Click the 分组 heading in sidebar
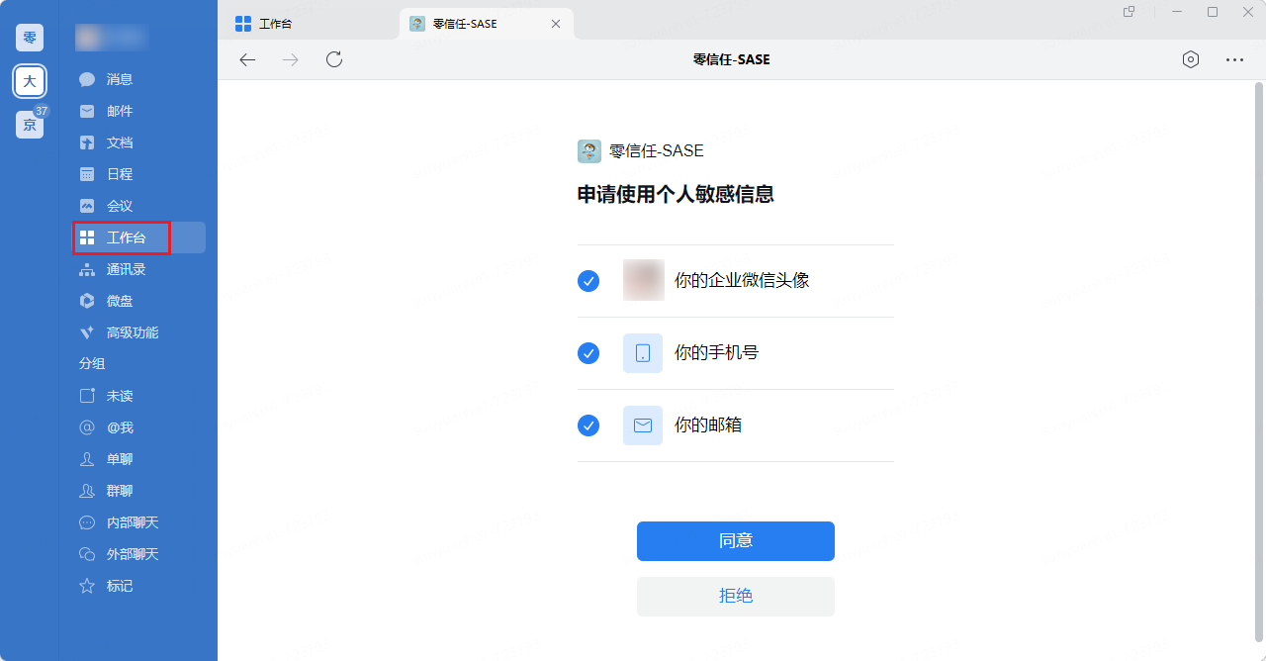Image resolution: width=1266 pixels, height=661 pixels. click(x=92, y=364)
